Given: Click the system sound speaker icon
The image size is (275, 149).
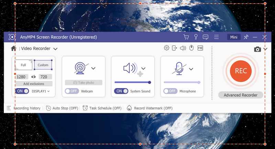Looking at the screenshot, I should coord(130,68).
